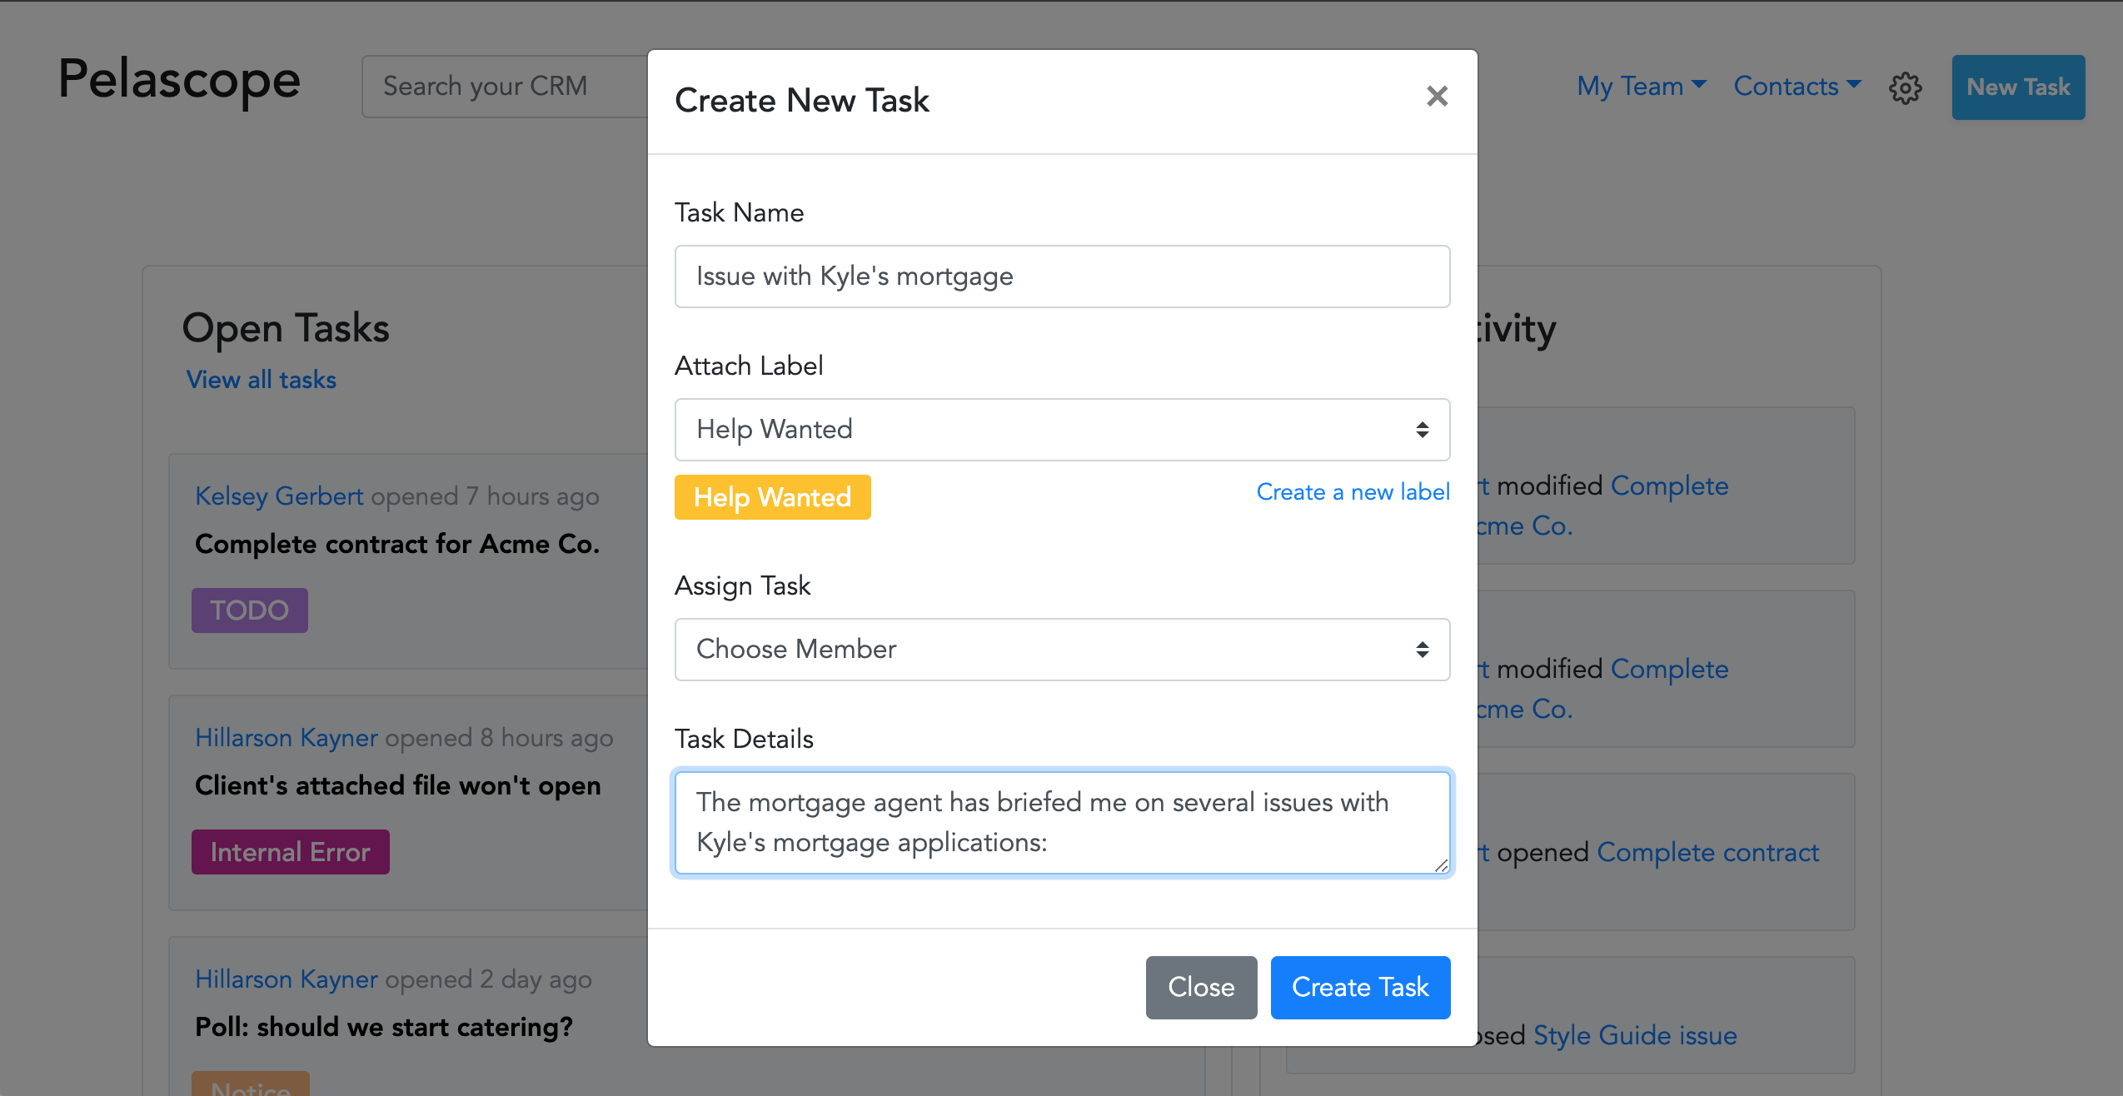Click the purple TODO label
This screenshot has width=2123, height=1096.
click(x=249, y=610)
